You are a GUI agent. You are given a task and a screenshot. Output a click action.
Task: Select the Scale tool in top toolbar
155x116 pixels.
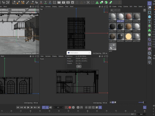(x=8, y=2)
